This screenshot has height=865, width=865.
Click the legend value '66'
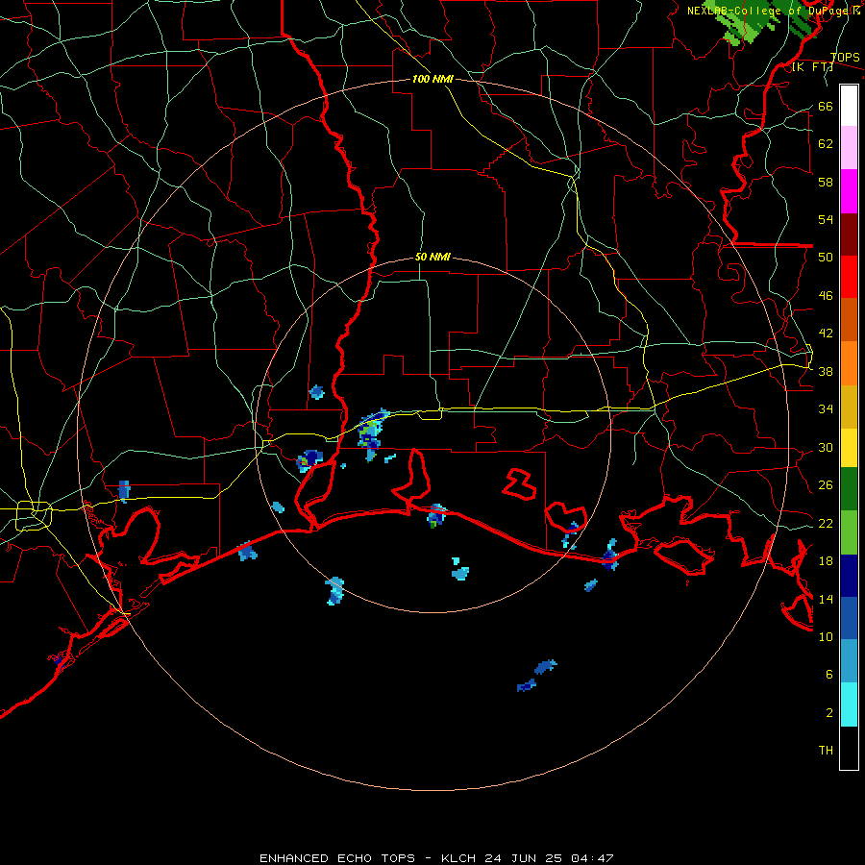tap(826, 107)
